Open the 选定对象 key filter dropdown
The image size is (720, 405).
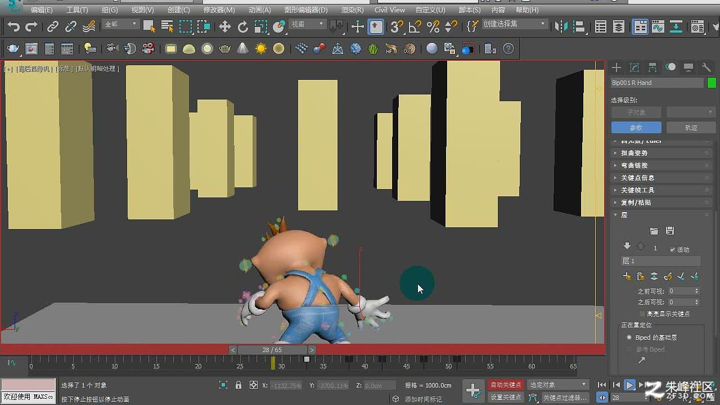(559, 385)
